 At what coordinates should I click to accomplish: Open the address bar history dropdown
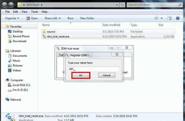[x=117, y=5]
